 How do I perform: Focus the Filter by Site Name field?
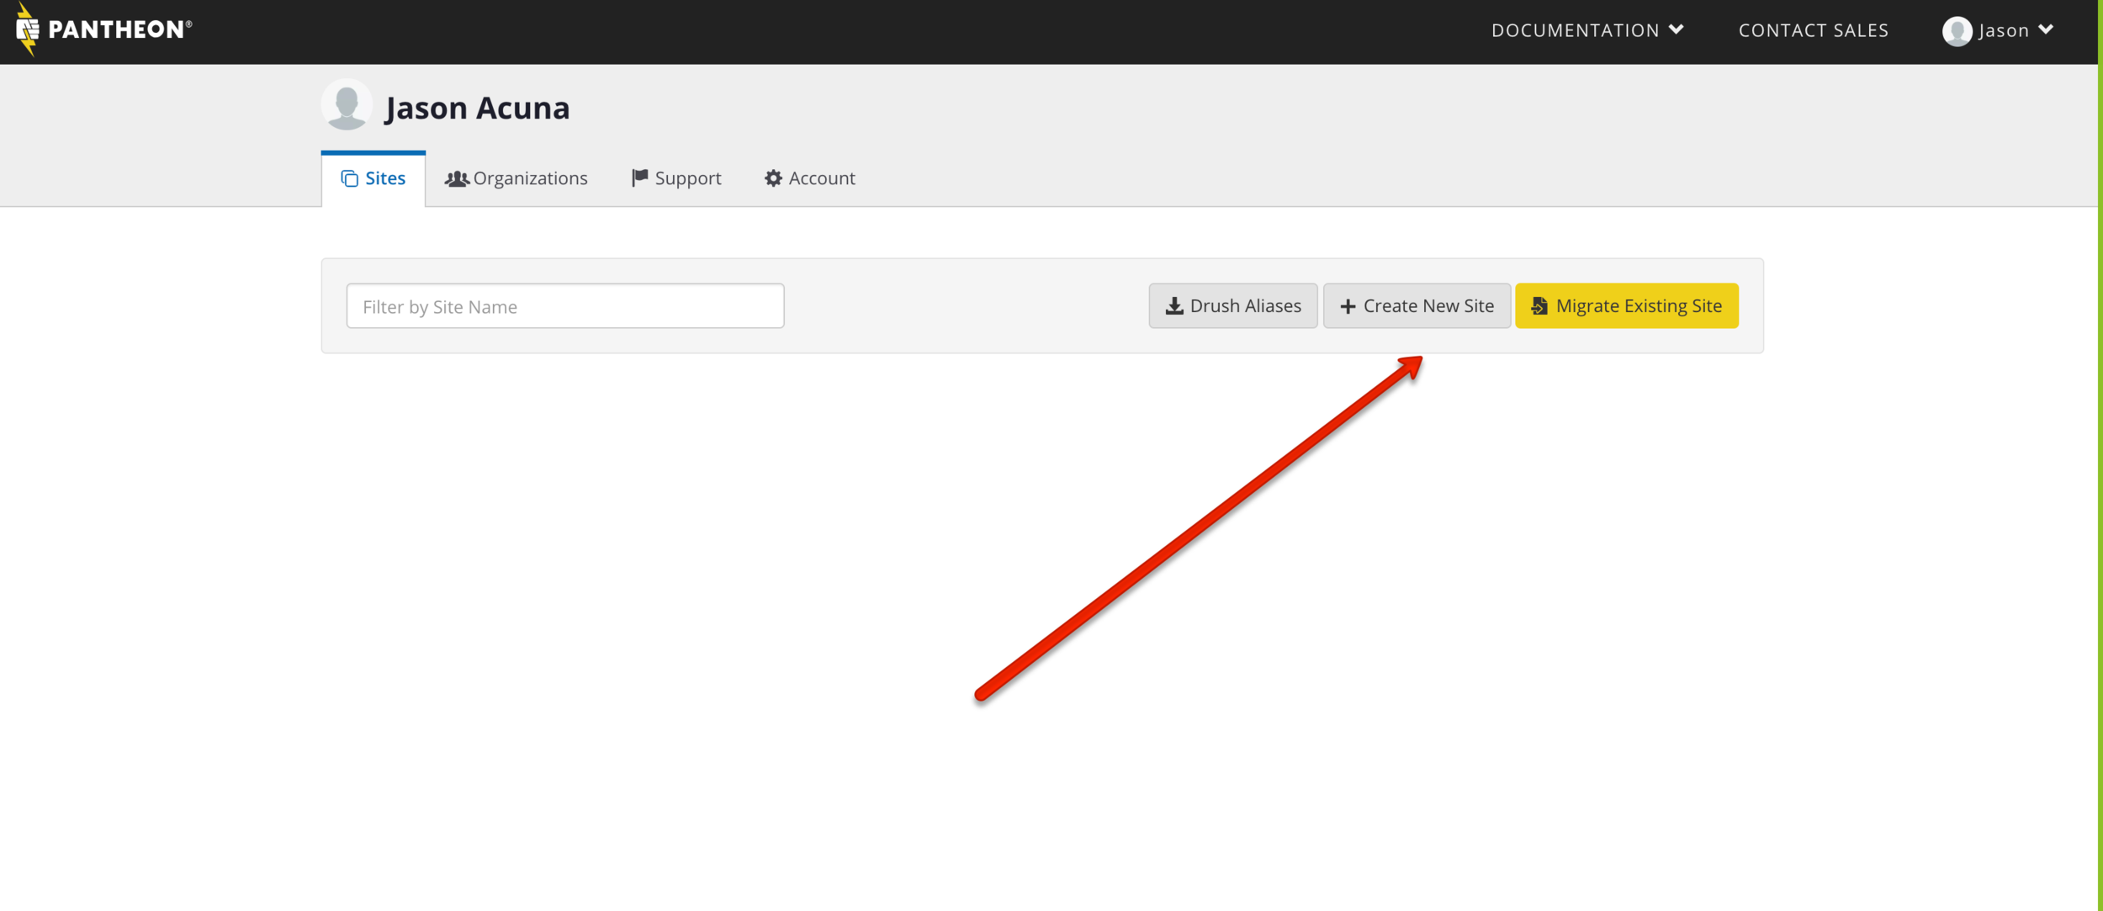point(564,306)
